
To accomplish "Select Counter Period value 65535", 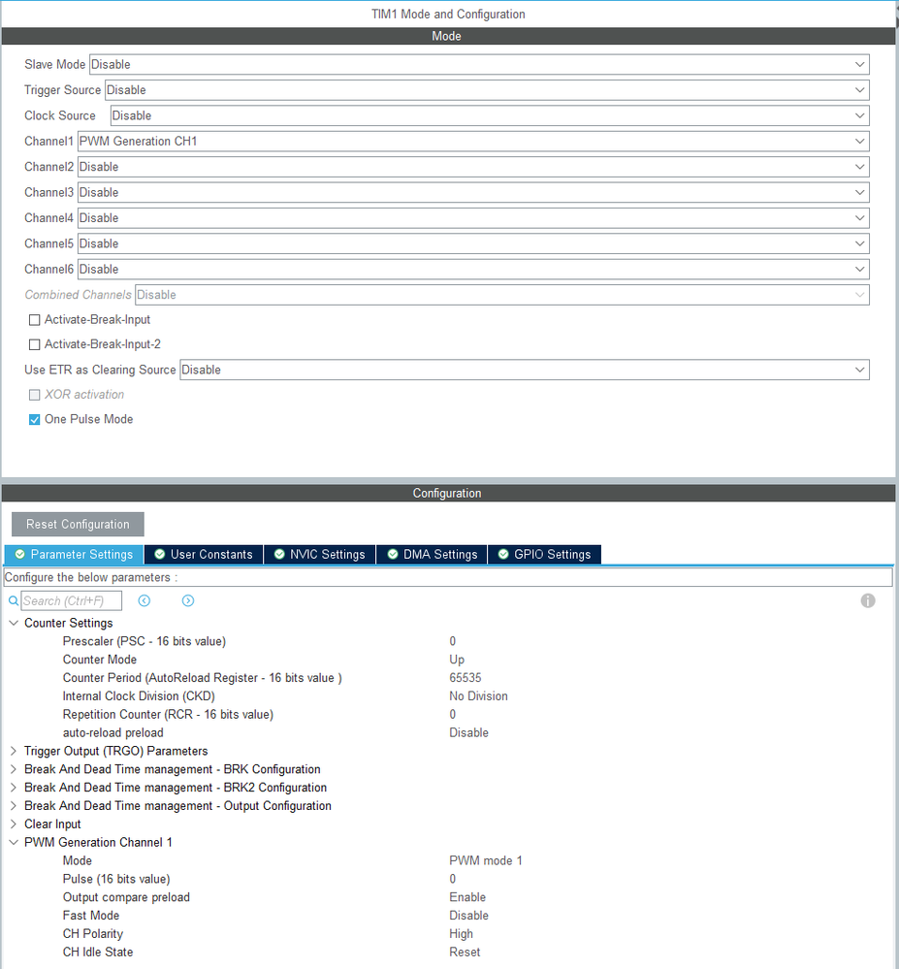I will pyautogui.click(x=466, y=678).
